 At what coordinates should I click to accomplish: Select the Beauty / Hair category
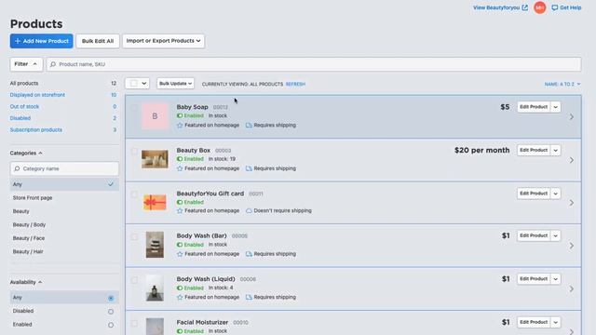click(x=28, y=252)
